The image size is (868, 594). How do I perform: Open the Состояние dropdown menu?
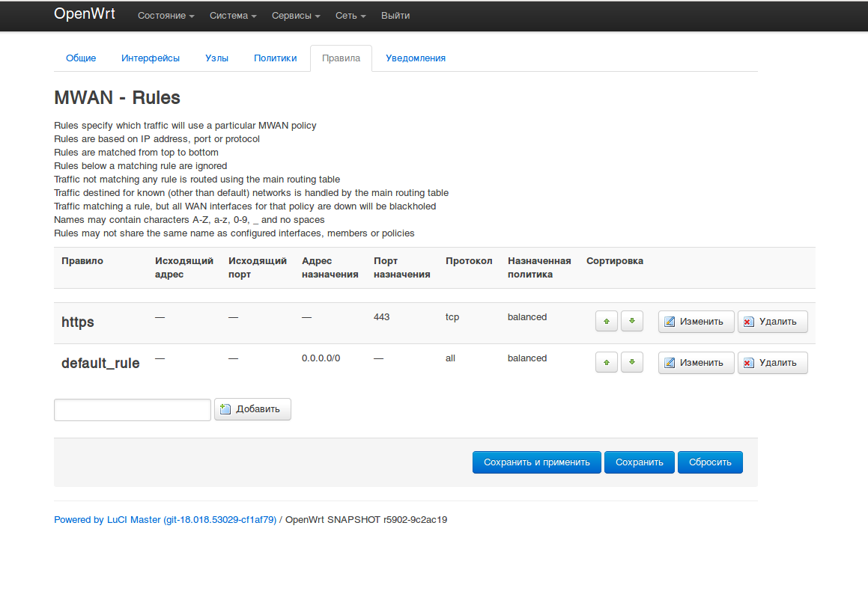pyautogui.click(x=166, y=15)
